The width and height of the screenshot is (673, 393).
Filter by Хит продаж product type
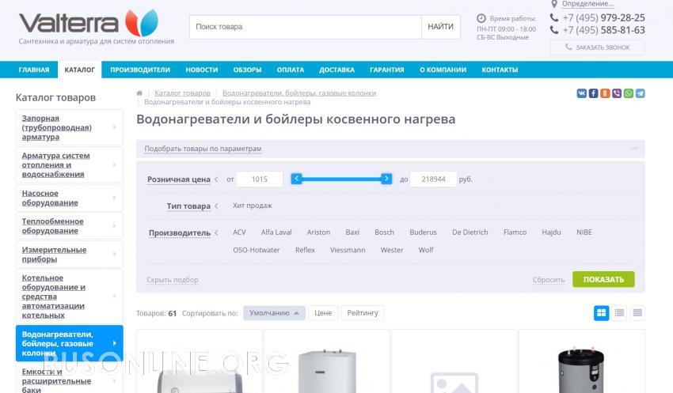[x=253, y=206]
